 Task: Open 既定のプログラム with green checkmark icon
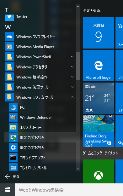pyautogui.click(x=13, y=137)
